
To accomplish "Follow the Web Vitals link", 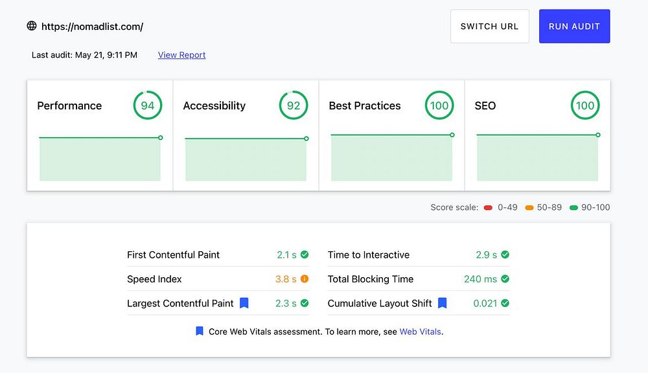I will 420,332.
